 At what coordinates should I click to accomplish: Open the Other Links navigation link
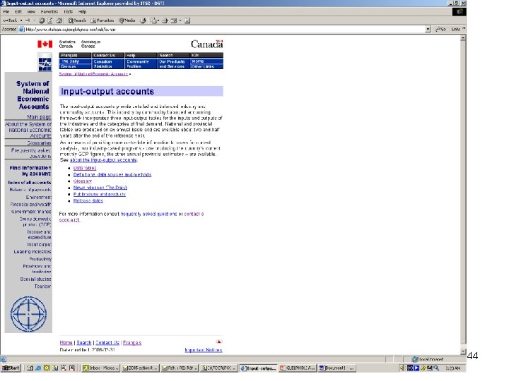point(206,66)
